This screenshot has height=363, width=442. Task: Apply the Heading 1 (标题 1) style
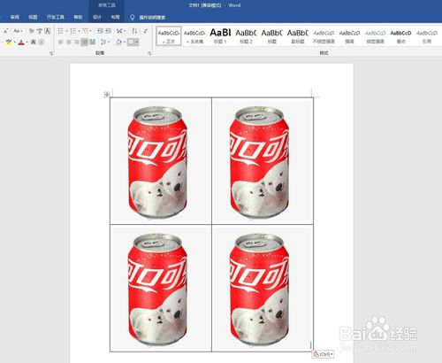[220, 36]
